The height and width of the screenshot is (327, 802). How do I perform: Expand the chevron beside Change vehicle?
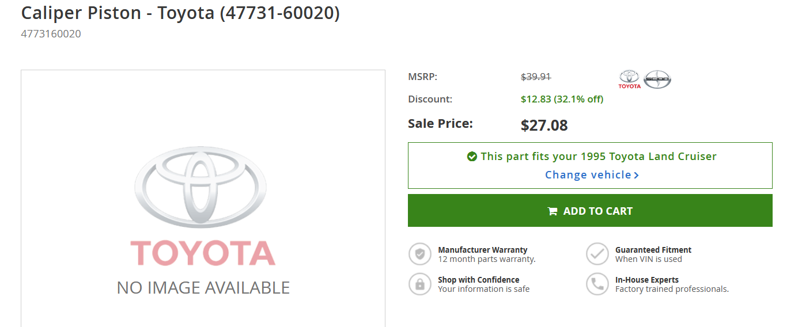point(636,175)
